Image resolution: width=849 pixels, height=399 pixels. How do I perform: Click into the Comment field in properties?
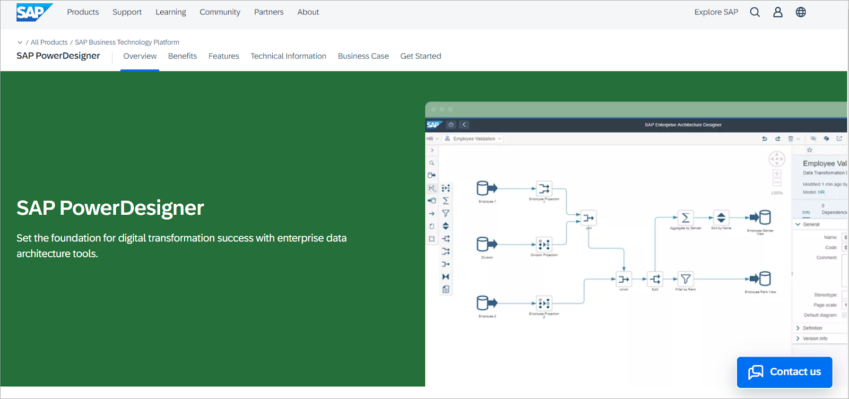(x=845, y=271)
